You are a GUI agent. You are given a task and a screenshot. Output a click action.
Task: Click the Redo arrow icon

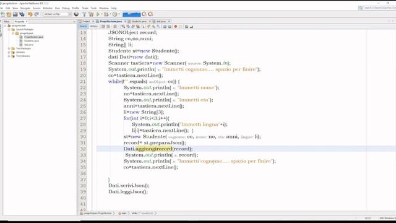37,14
